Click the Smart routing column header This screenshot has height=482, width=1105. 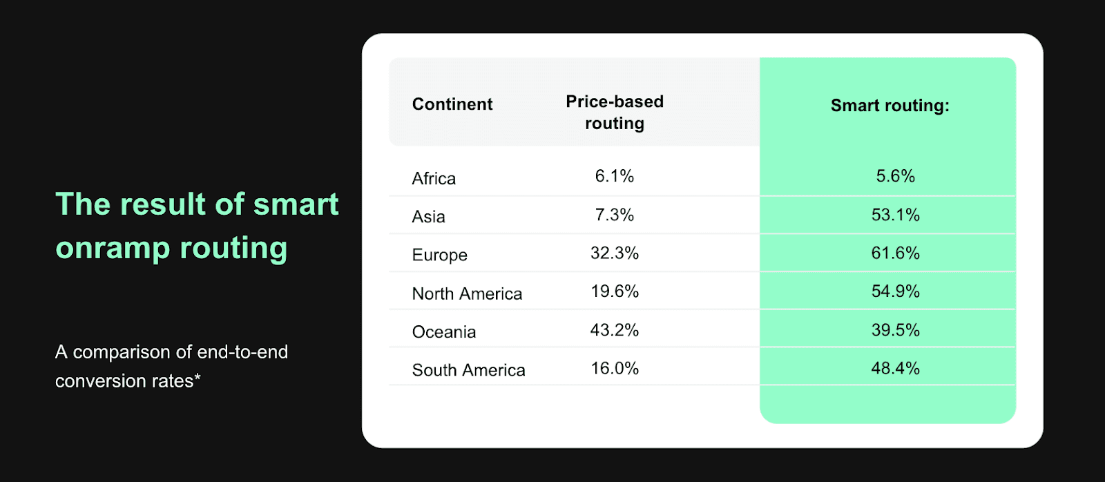coord(890,106)
